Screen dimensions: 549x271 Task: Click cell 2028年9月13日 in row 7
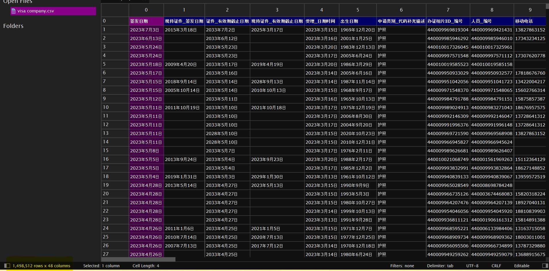(x=277, y=82)
